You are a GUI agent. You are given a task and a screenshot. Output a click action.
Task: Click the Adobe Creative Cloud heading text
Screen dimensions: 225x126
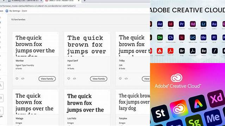tap(187, 10)
